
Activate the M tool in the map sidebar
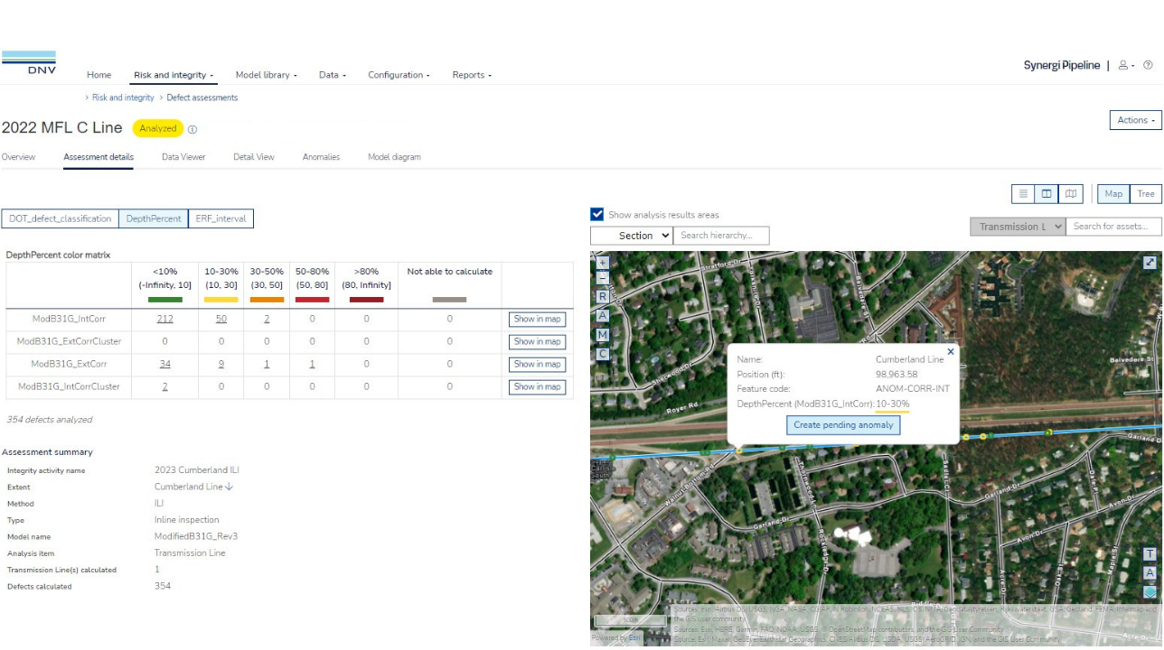pos(602,334)
